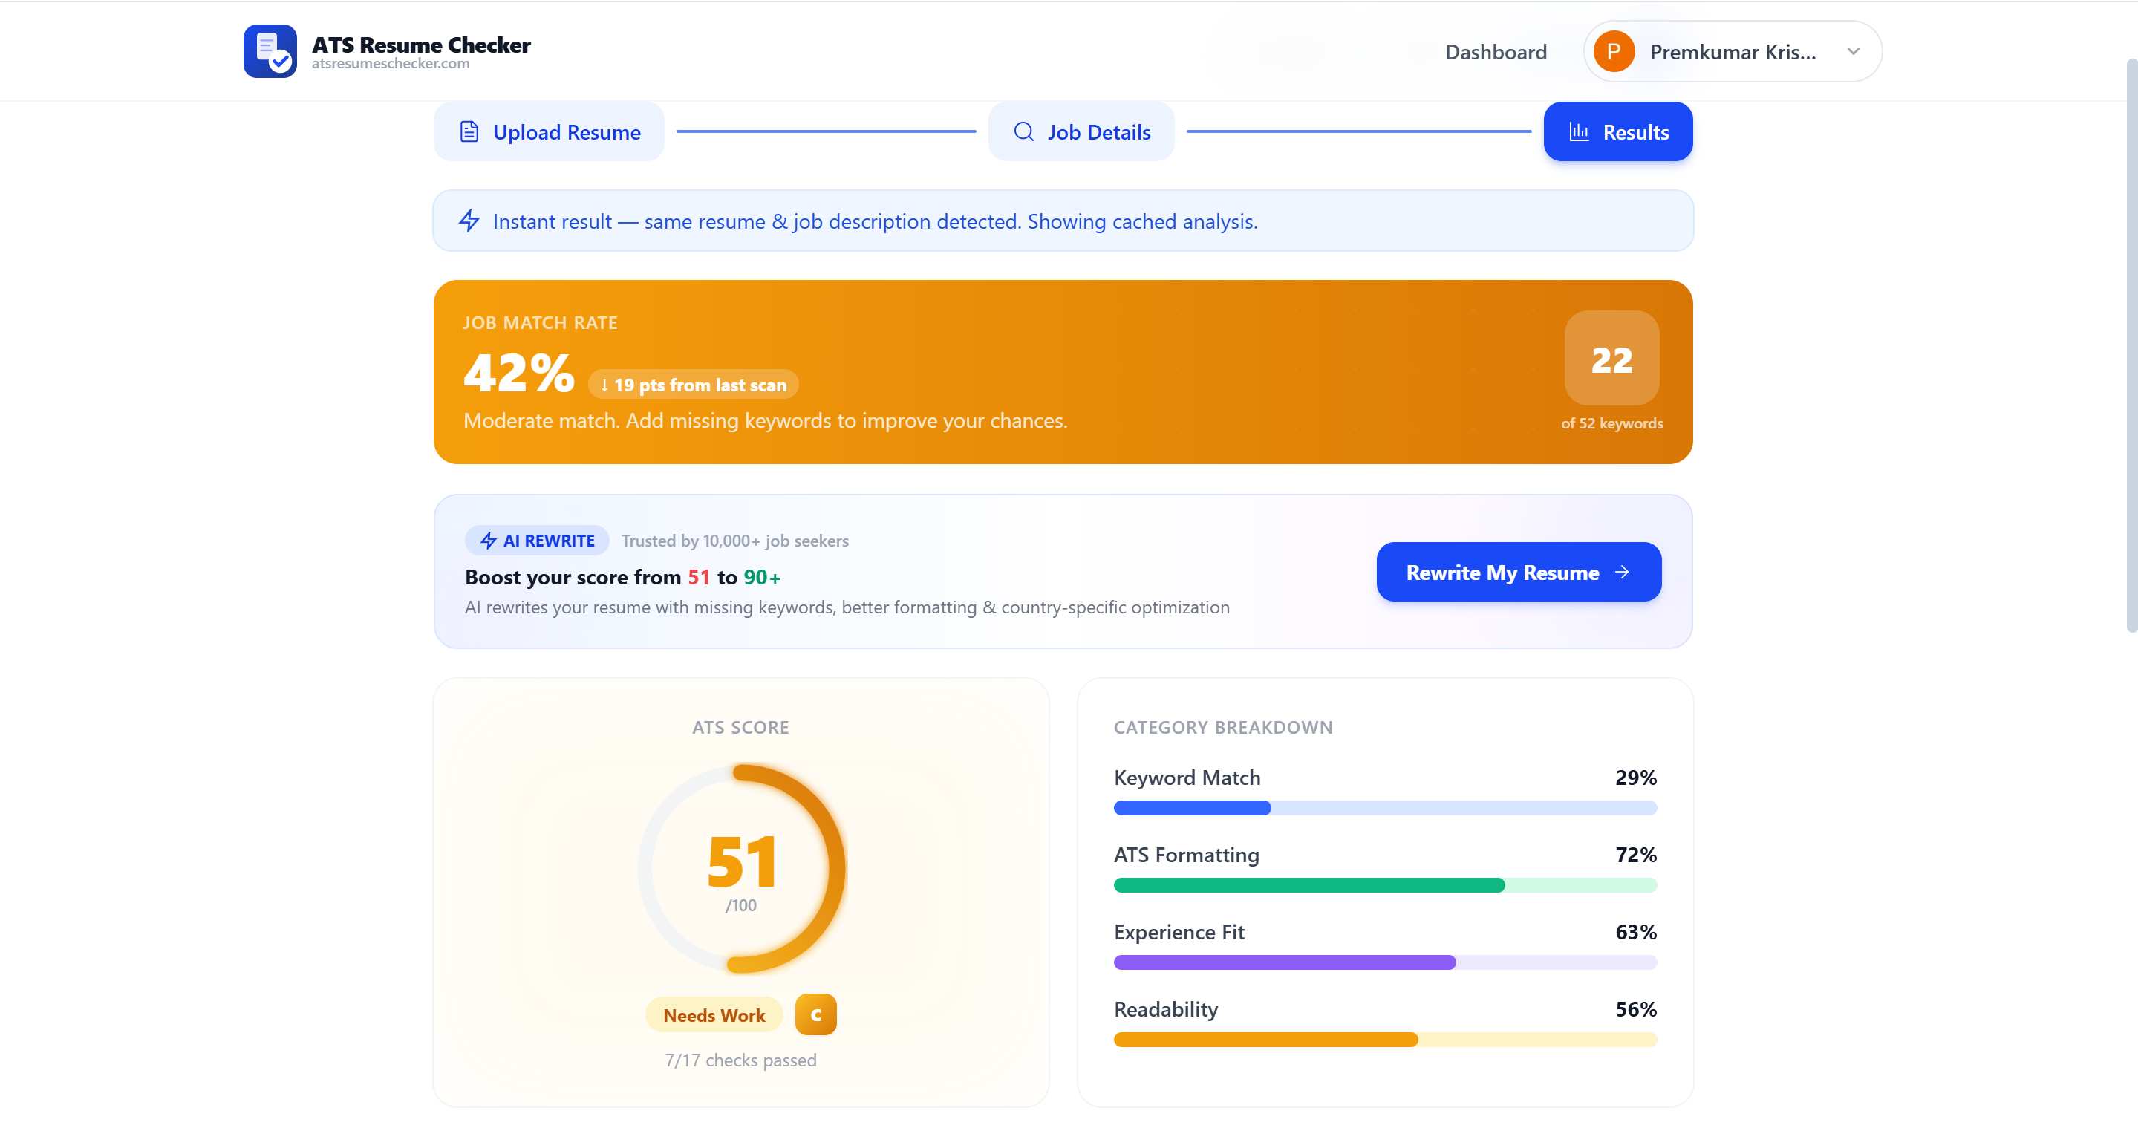Click the arrow icon on Rewrite My Resume

[1622, 572]
